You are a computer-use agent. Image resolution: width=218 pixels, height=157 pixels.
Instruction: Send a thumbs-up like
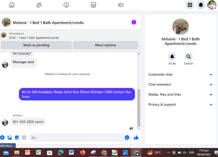136,137
